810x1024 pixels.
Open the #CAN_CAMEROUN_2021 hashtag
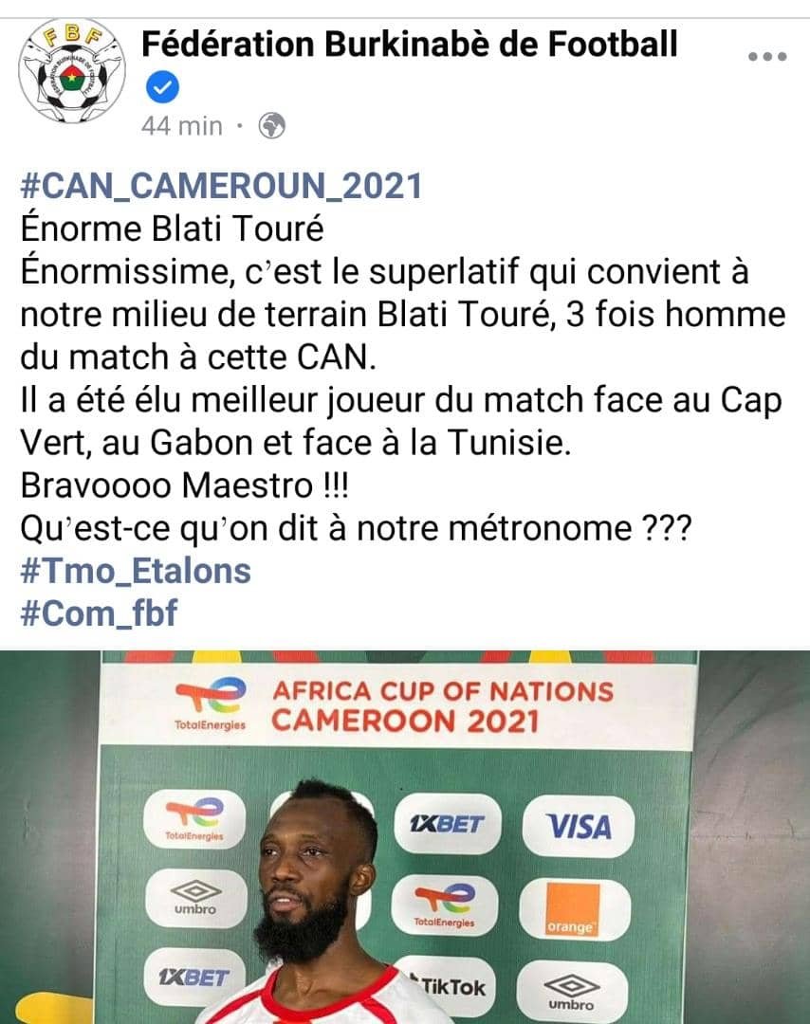pyautogui.click(x=221, y=186)
